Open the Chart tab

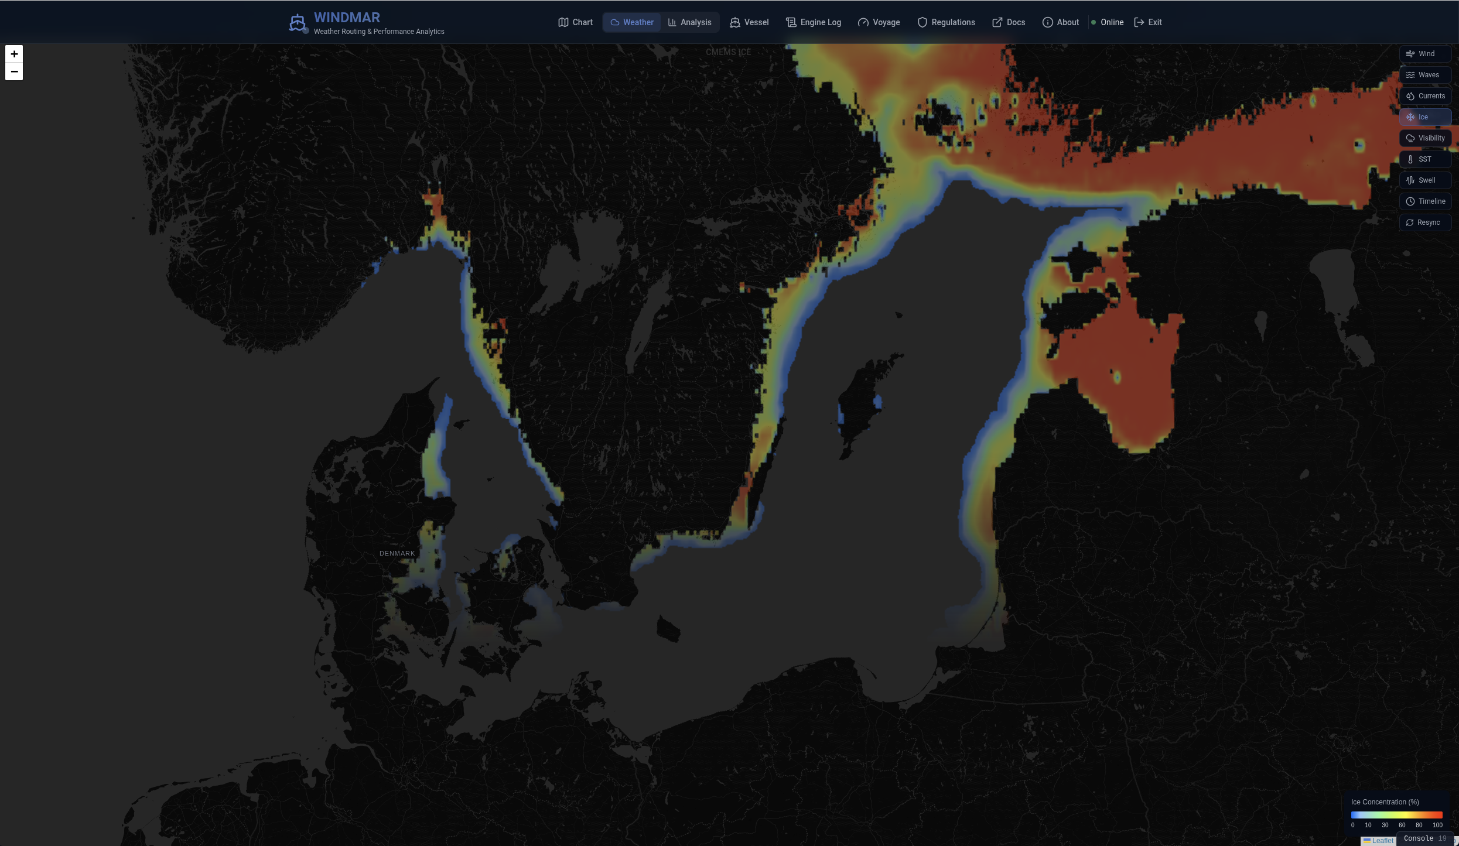tap(575, 22)
